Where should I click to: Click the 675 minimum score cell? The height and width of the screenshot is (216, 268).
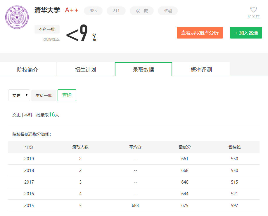(185, 205)
